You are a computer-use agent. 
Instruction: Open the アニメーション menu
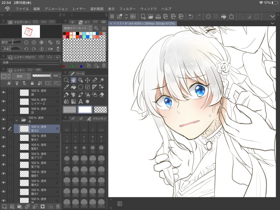click(56, 9)
